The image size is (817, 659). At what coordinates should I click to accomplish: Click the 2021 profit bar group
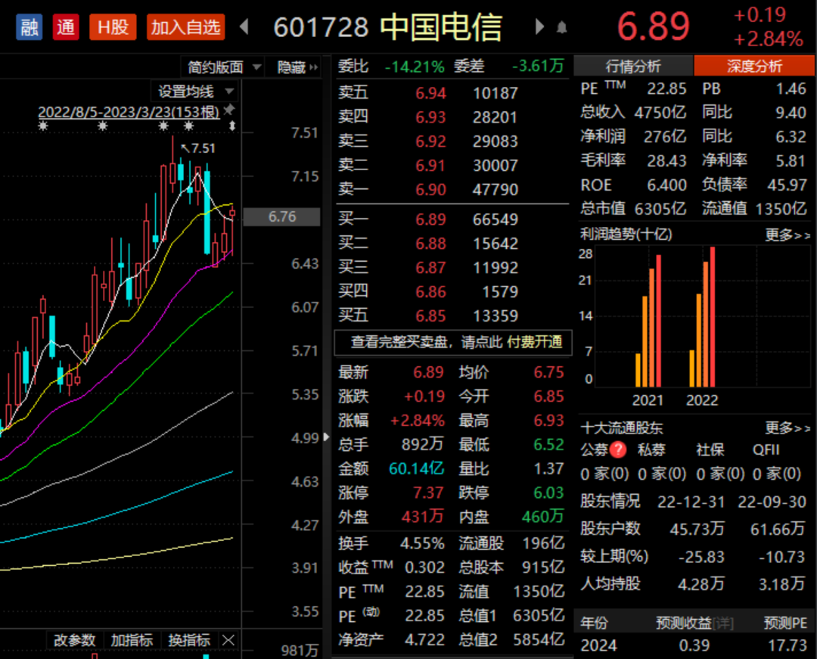[648, 320]
